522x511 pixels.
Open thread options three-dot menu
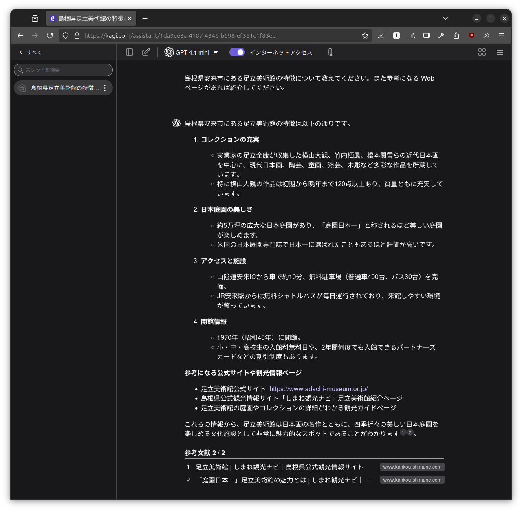tap(105, 88)
